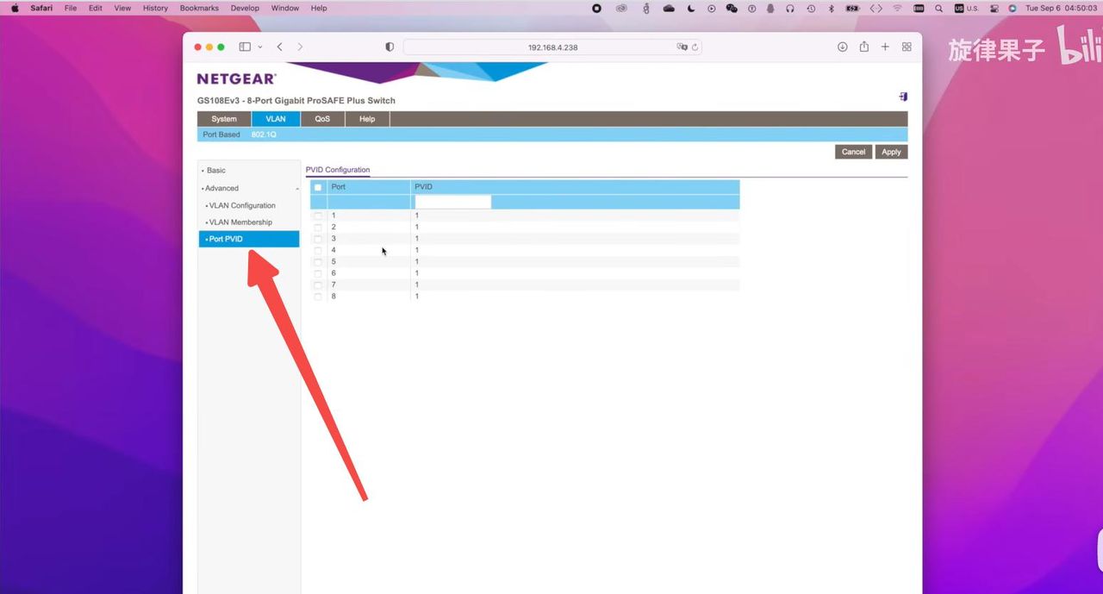Image resolution: width=1103 pixels, height=594 pixels.
Task: Open the Help tab on the Netgear page
Action: pos(367,119)
